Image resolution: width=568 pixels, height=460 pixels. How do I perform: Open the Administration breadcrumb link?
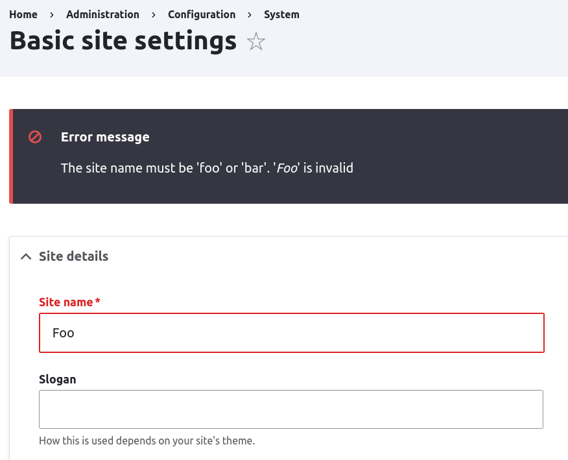coord(102,14)
